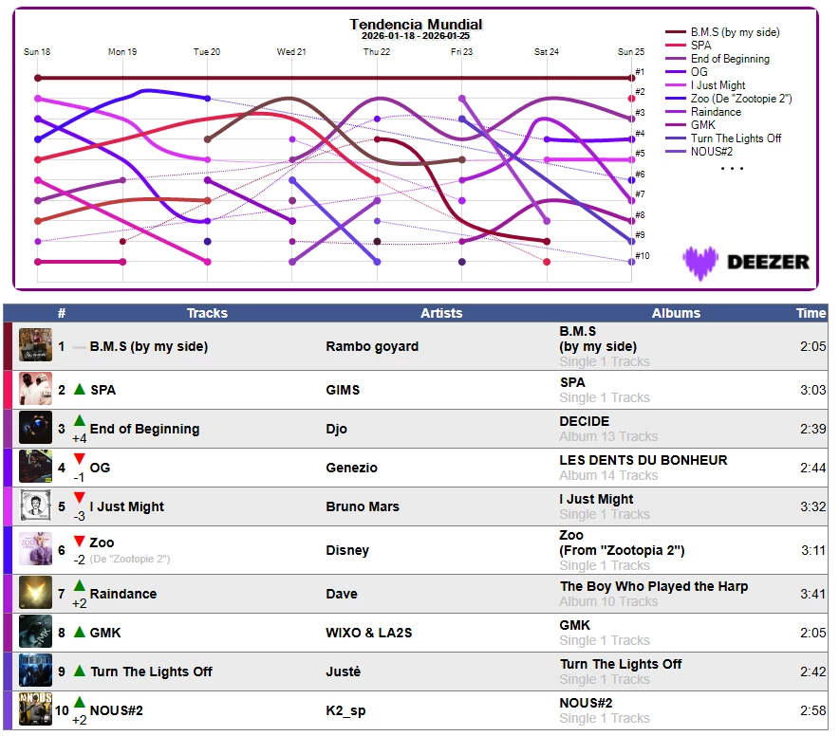Open album Zoo (From "Zootopia 2")
This screenshot has height=736, width=839.
[x=622, y=543]
